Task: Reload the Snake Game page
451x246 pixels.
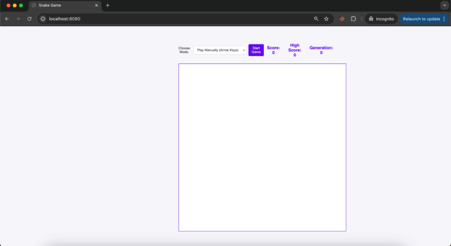Action: click(29, 19)
